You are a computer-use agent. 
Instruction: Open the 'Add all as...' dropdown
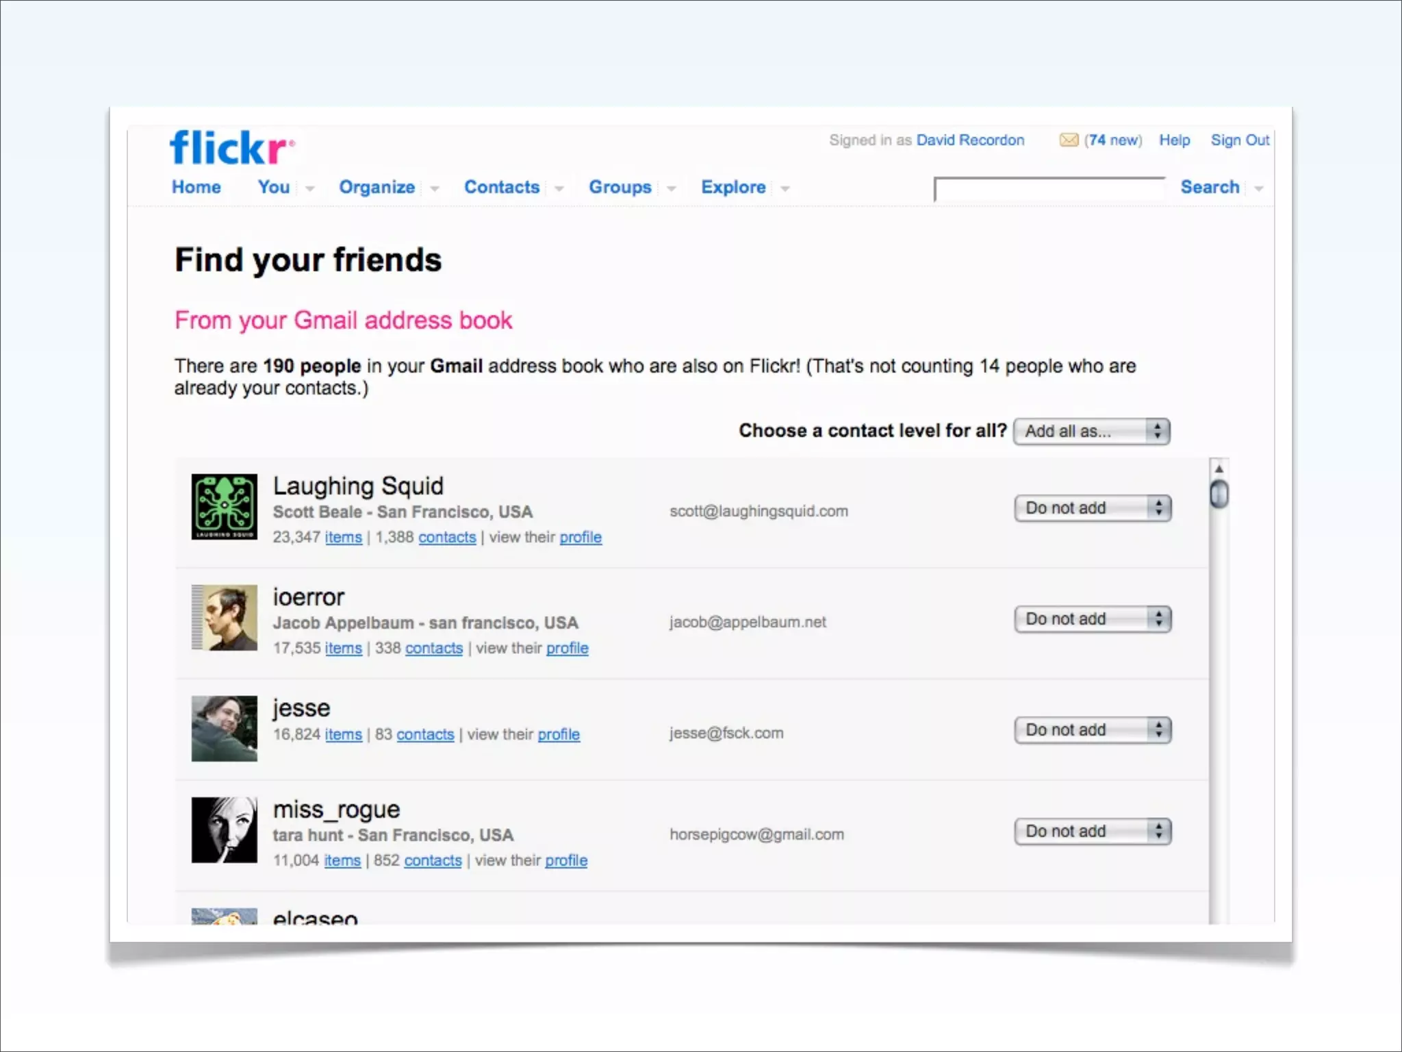1092,431
